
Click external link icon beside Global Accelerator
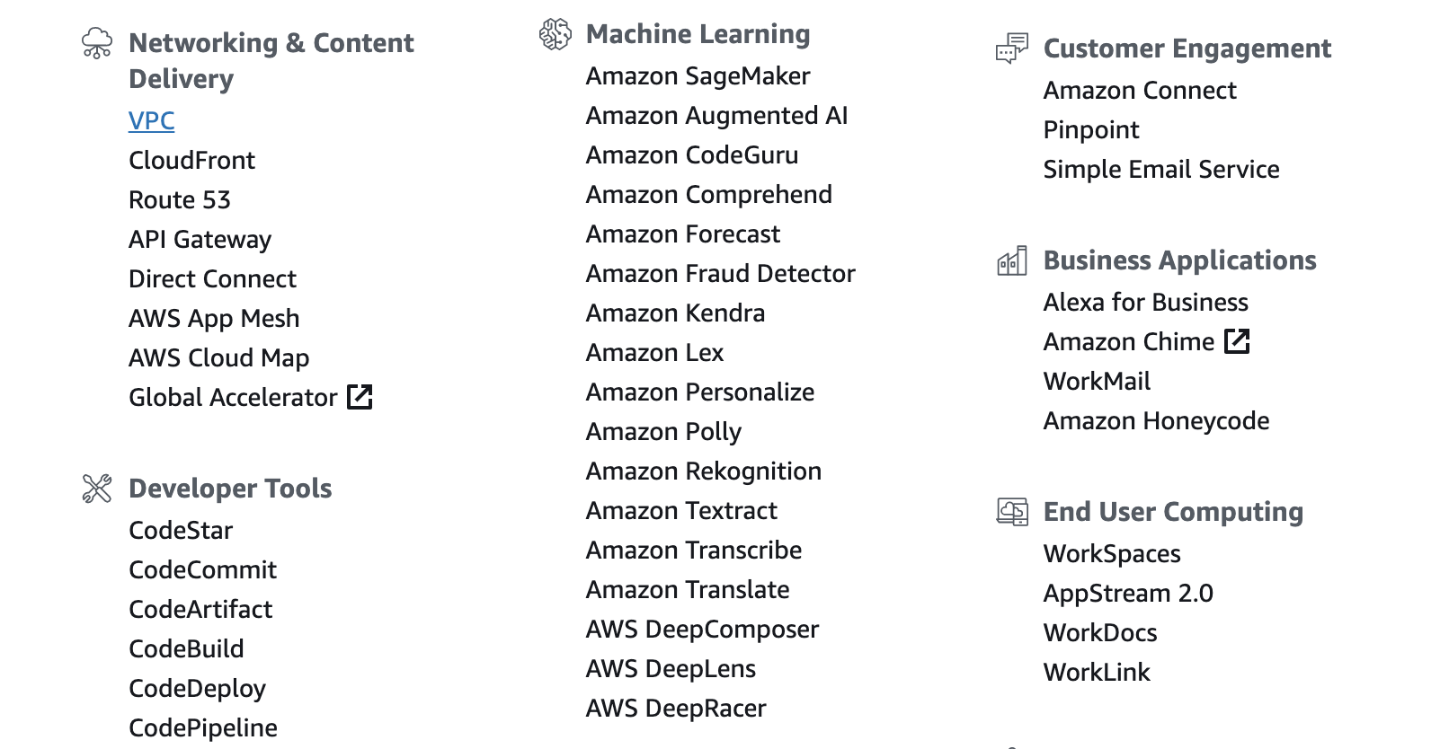360,397
